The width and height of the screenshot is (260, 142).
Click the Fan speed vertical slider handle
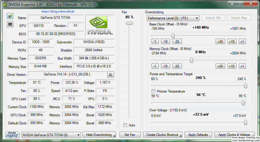(x=129, y=23)
